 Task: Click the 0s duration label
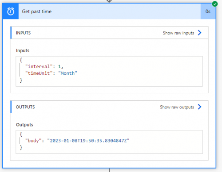point(208,11)
